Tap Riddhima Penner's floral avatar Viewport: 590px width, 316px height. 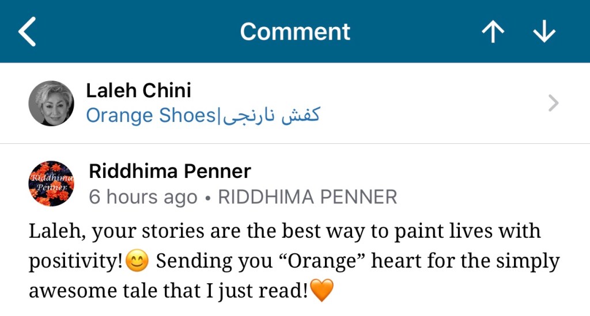pos(51,183)
